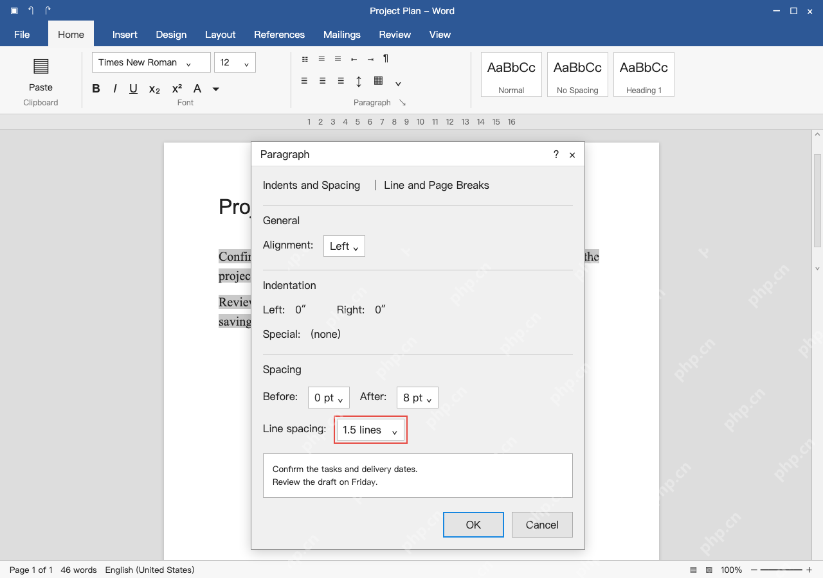Click the vertical scrollbar thumb
Screen dimensions: 823x578
pyautogui.click(x=818, y=200)
